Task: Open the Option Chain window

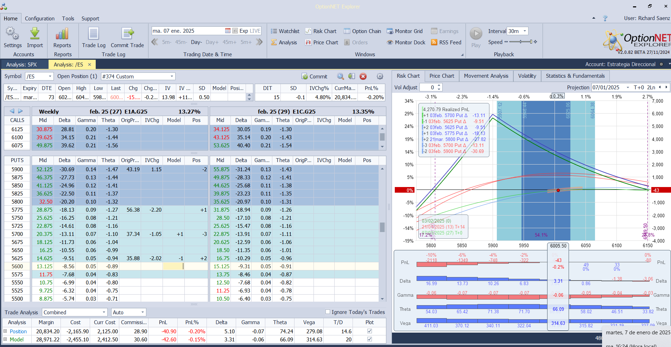Action: 362,31
